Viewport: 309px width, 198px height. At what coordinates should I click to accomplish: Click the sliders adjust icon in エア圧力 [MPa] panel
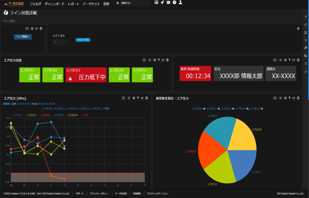pyautogui.click(x=129, y=98)
